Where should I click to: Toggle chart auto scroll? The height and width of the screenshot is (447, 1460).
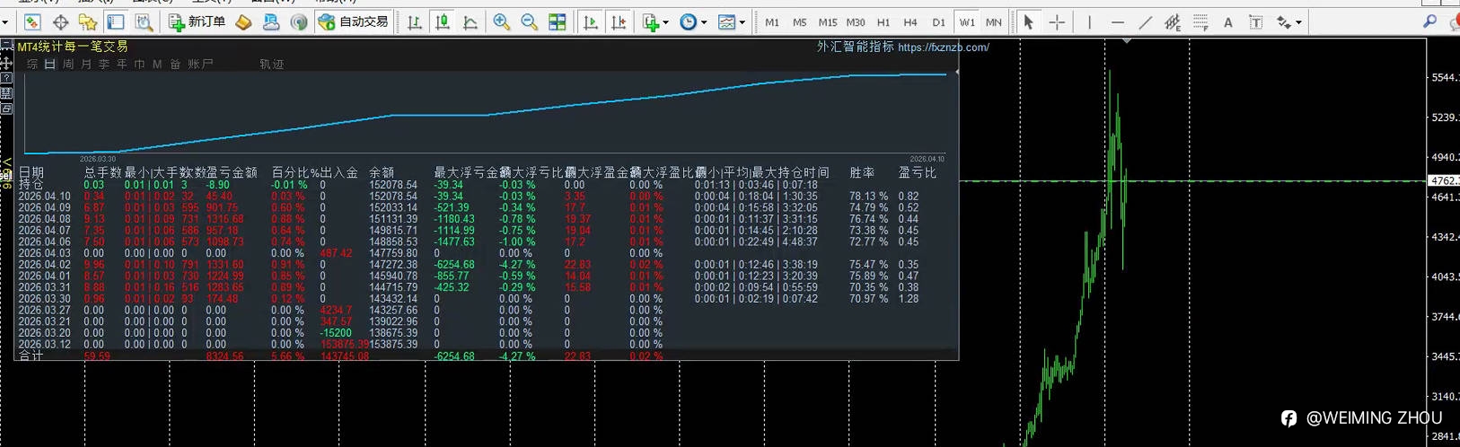(591, 22)
